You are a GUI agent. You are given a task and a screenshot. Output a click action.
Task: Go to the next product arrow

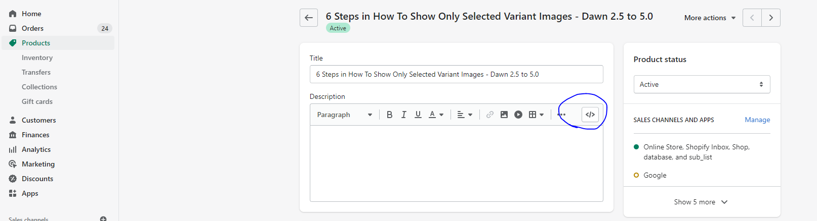[x=771, y=18]
